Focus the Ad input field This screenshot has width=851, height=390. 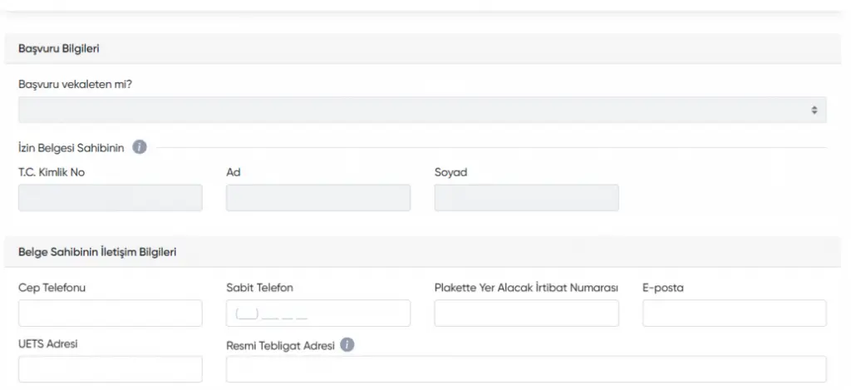pyautogui.click(x=317, y=198)
